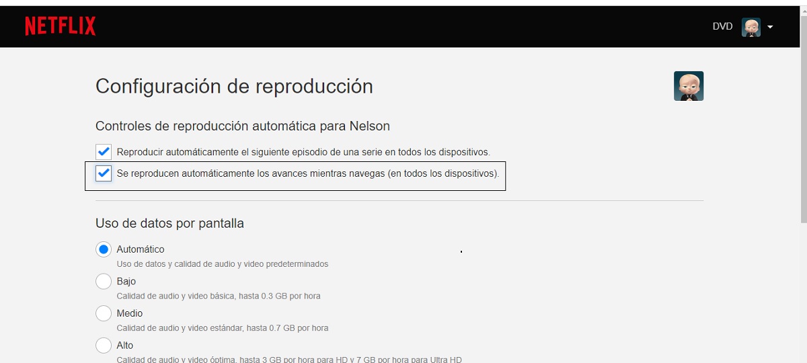Click the 'Alto' option label text

click(125, 346)
